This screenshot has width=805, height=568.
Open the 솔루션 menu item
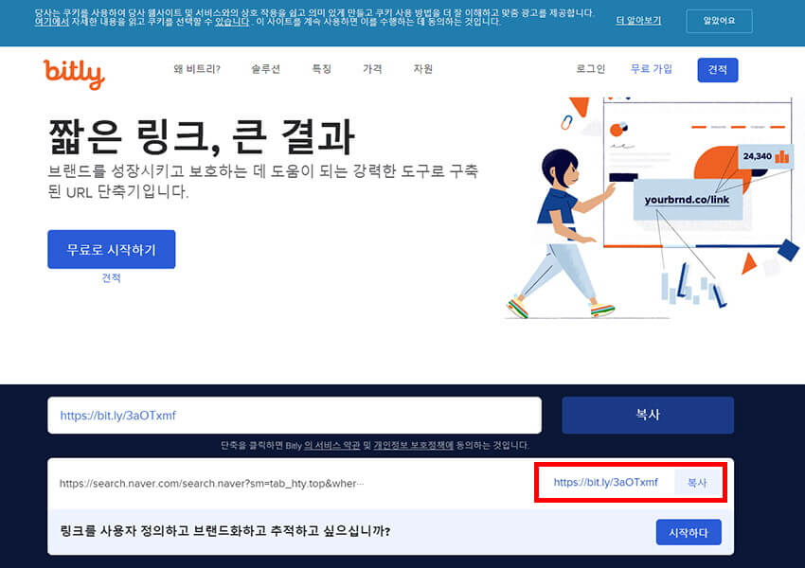tap(266, 69)
